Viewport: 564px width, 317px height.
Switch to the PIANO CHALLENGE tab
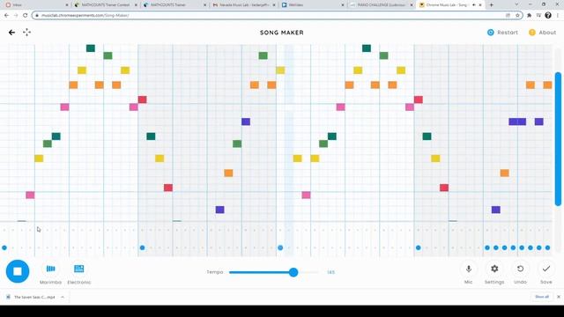[x=382, y=5]
